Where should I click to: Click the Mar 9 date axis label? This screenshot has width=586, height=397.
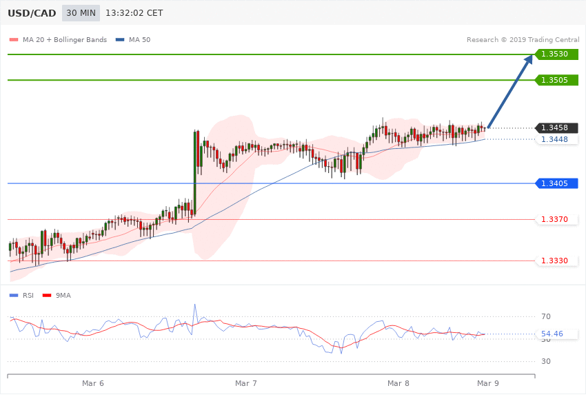pyautogui.click(x=487, y=383)
